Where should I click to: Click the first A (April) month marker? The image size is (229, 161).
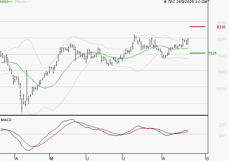(16, 158)
